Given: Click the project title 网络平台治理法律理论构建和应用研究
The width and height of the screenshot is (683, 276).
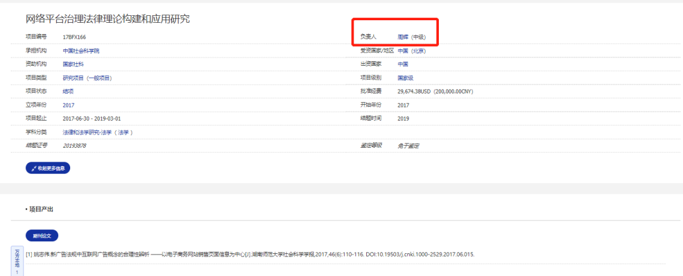Looking at the screenshot, I should pos(108,19).
